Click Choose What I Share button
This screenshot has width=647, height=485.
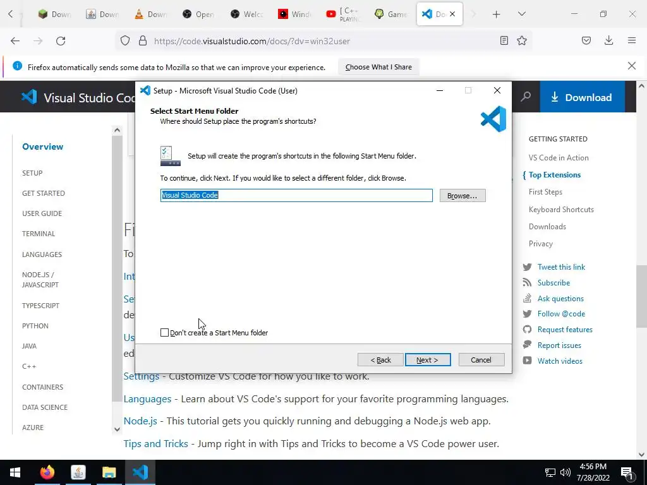click(378, 67)
